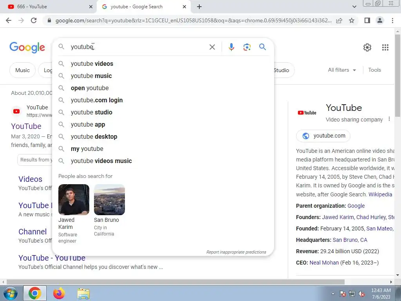Open the Tools button
401x301 pixels.
point(374,70)
